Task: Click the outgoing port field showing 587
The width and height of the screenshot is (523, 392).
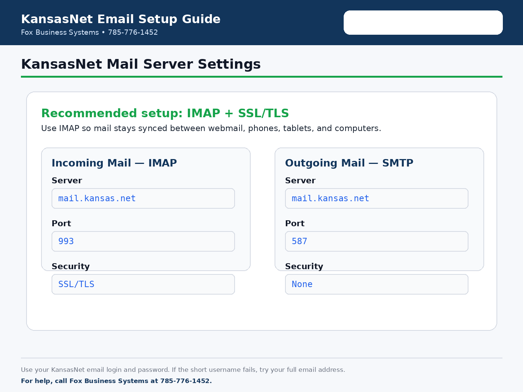Action: pyautogui.click(x=377, y=241)
